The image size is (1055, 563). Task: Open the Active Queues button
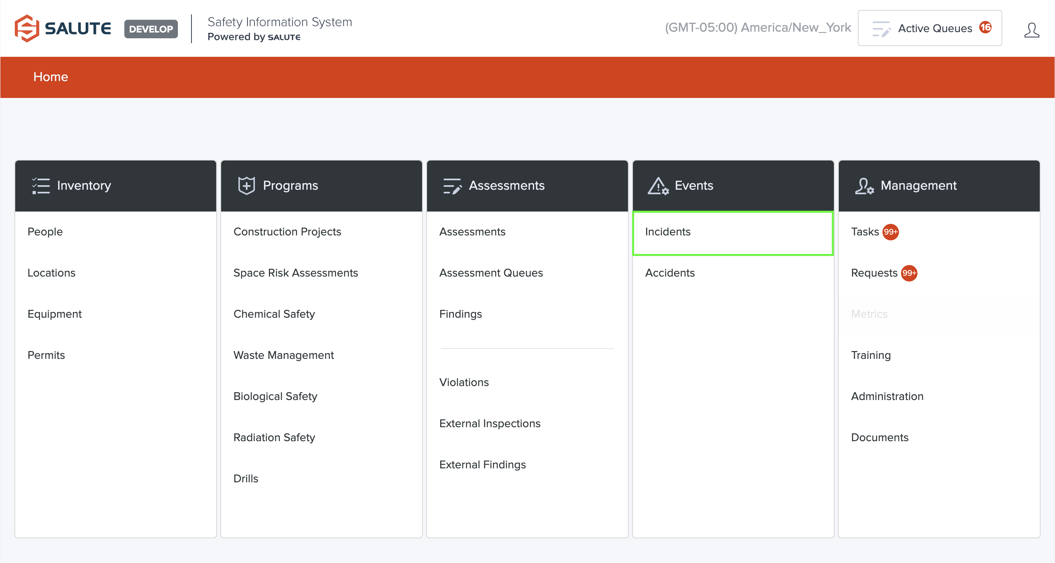[929, 28]
